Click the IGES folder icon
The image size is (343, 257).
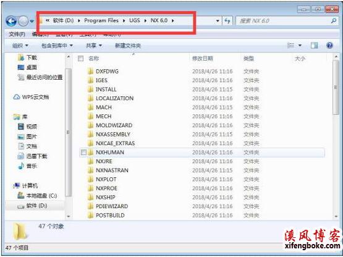click(91, 80)
